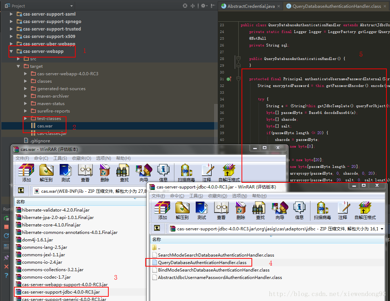The image size is (390, 301).
Task: Go up one folder in cas.war WinRAR window
Action: (x=21, y=190)
